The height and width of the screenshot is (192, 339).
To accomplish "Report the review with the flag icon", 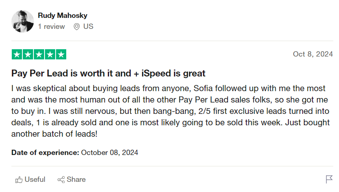I will tap(329, 179).
